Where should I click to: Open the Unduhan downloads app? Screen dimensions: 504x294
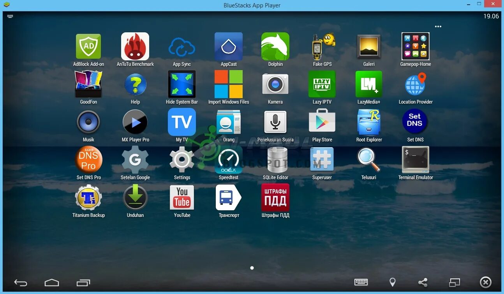135,197
